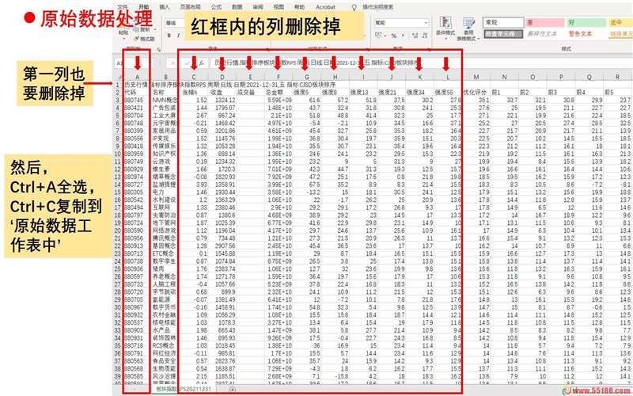Open the Name Box dropdown showing A1

pyautogui.click(x=125, y=62)
